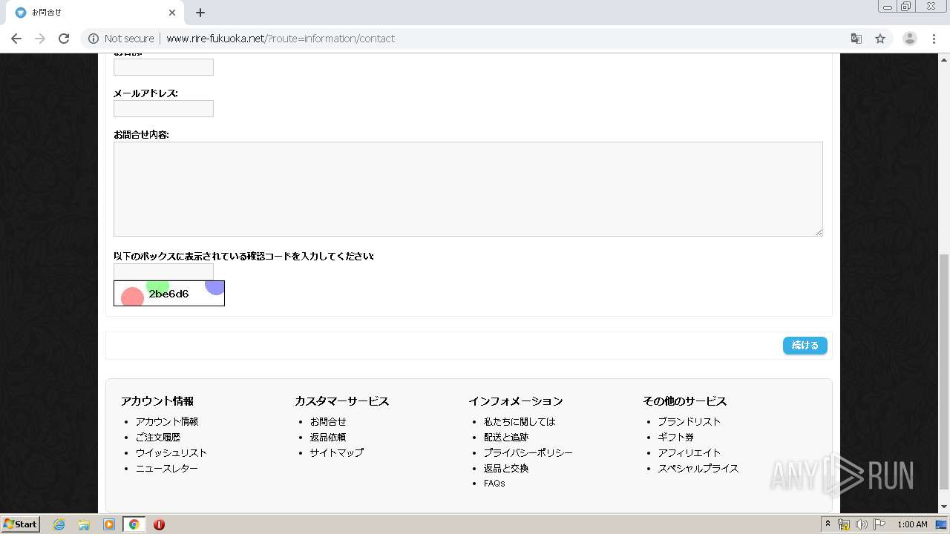Launch Internet Explorer from the taskbar

coord(59,524)
